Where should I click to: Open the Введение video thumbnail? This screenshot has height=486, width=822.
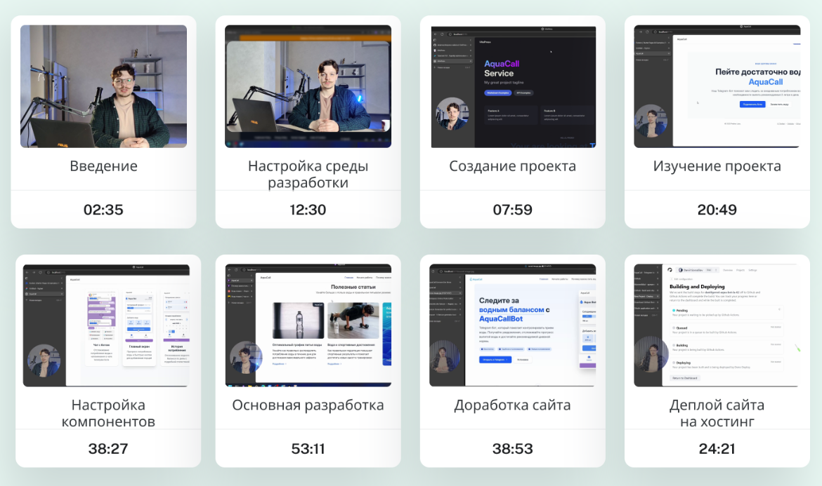[x=103, y=86]
